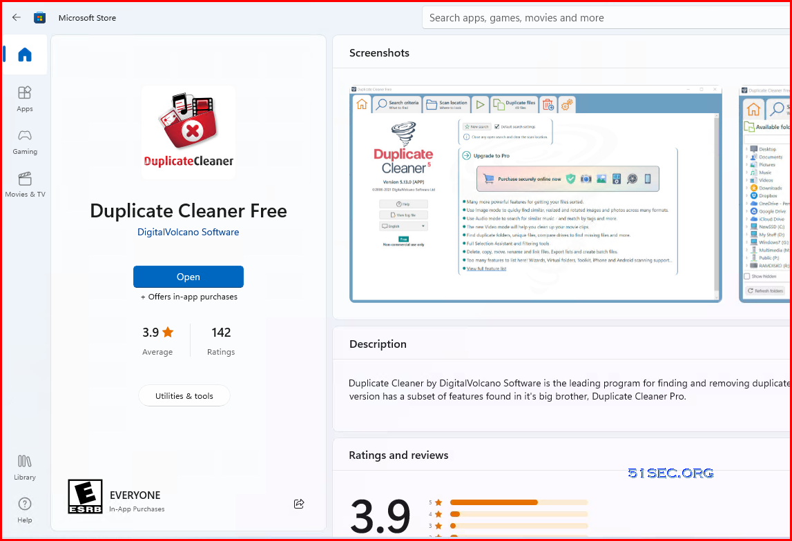The image size is (792, 541).
Task: Open the second partially visible screenshot
Action: (765, 195)
